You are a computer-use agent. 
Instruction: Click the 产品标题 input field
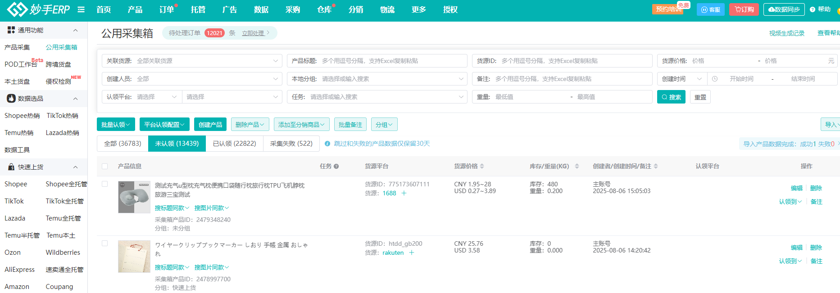pos(392,61)
